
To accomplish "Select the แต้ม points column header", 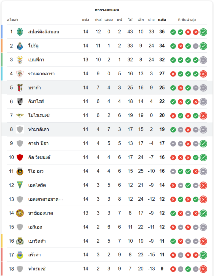I will pyautogui.click(x=162, y=20).
